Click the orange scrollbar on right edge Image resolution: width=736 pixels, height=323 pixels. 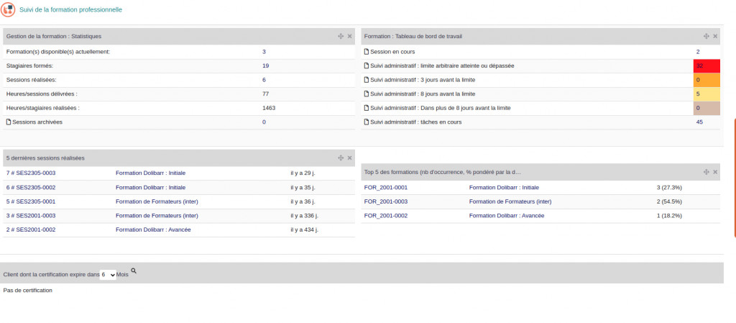734,178
